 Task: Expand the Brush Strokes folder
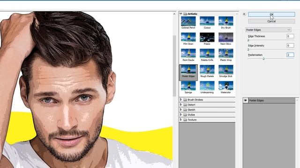181,99
